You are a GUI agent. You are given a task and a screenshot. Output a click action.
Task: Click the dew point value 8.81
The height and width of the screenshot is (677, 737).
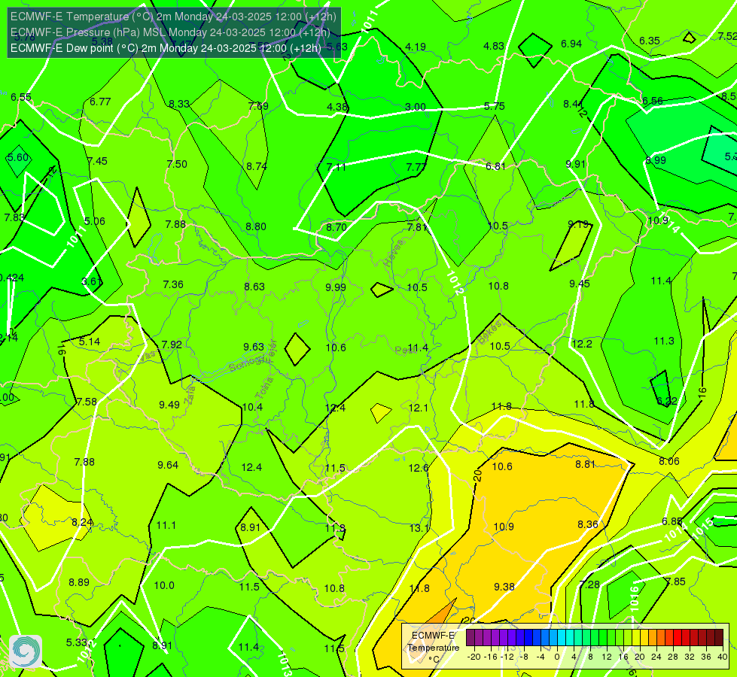(x=585, y=464)
